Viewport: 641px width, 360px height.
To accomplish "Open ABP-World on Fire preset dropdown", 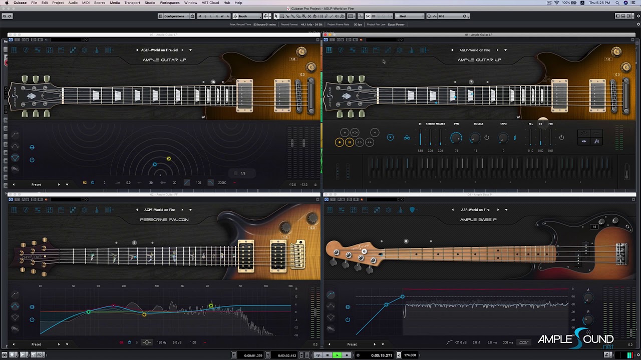I will pyautogui.click(x=506, y=210).
